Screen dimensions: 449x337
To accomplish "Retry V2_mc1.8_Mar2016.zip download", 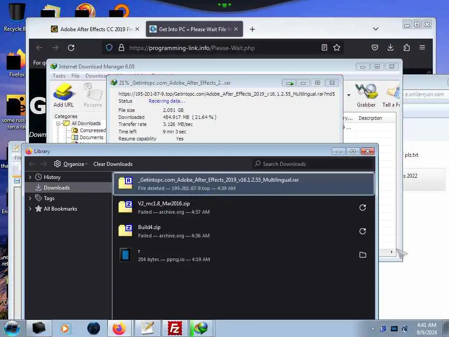I will coord(363,208).
